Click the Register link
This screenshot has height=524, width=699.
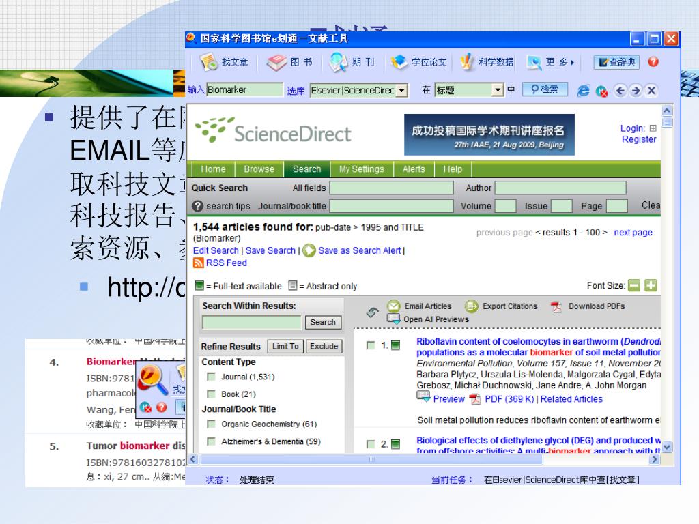pyautogui.click(x=639, y=139)
